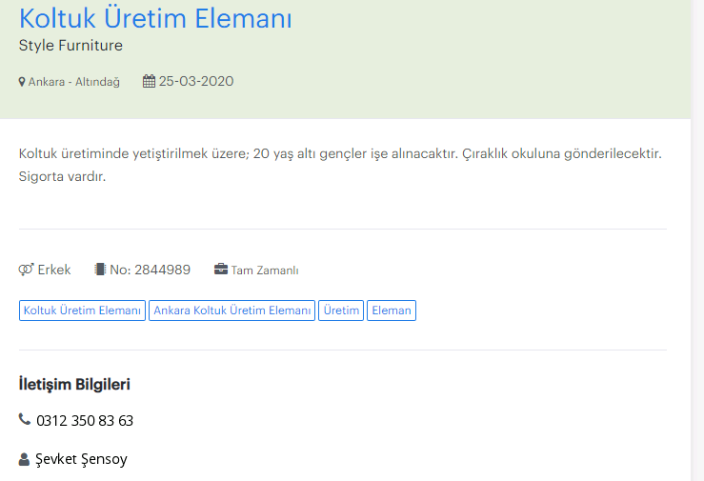704x481 pixels.
Task: Click the contact name Şevket Şensoy
Action: pyautogui.click(x=81, y=459)
